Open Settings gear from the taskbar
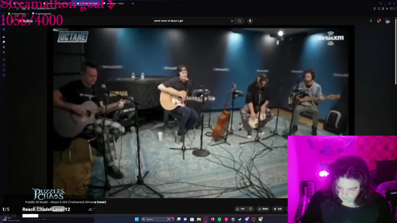 [x=233, y=219]
